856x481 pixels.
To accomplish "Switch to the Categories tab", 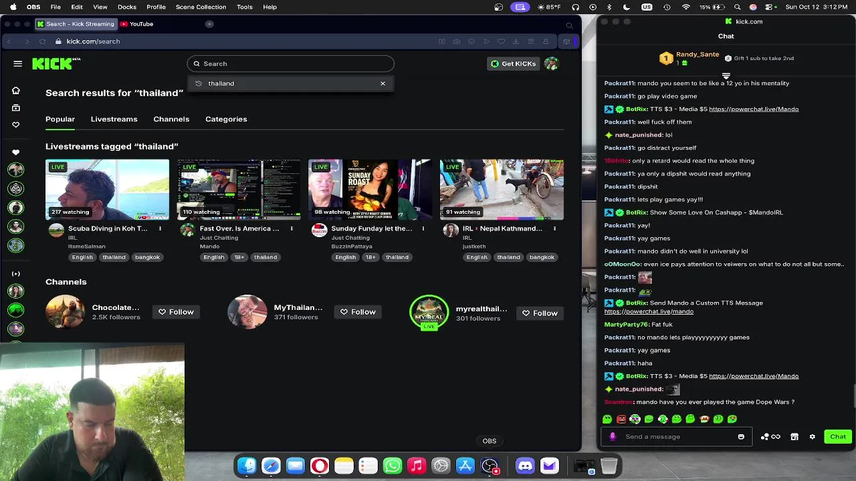I will click(x=226, y=119).
